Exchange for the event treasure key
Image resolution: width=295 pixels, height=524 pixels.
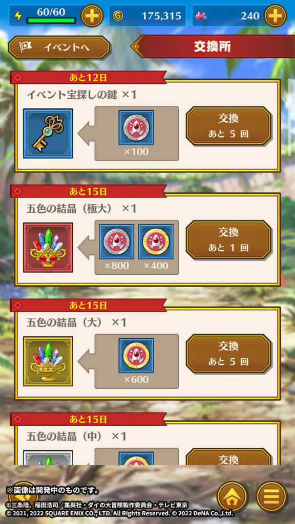click(x=228, y=126)
